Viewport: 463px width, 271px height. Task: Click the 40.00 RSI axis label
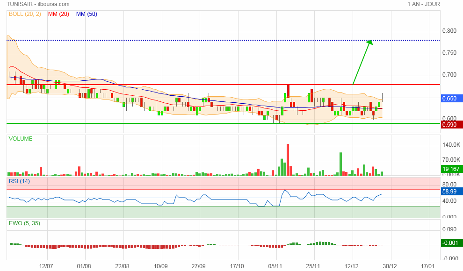coord(449,200)
